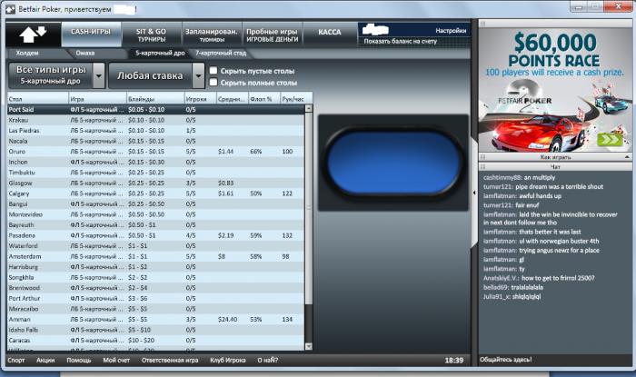Collapse the 'Как играть' panel arrow
Screen dimensions: 636x377
point(627,157)
